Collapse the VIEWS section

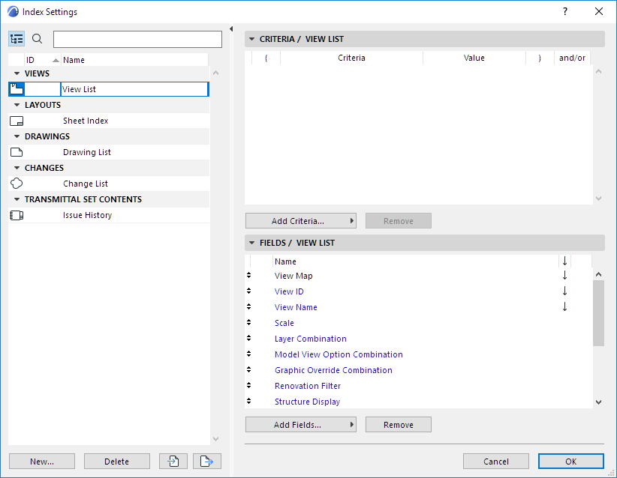pyautogui.click(x=17, y=73)
